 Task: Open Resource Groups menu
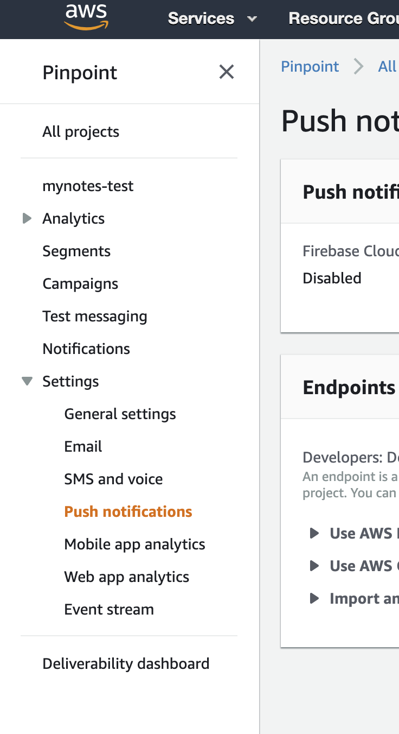click(343, 18)
